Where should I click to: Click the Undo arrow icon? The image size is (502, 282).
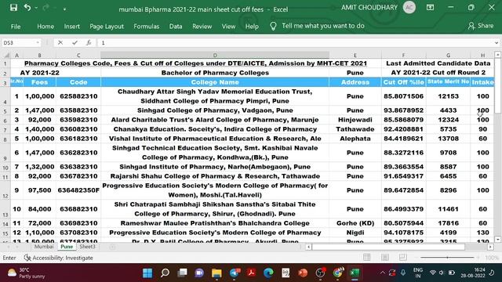[27, 8]
